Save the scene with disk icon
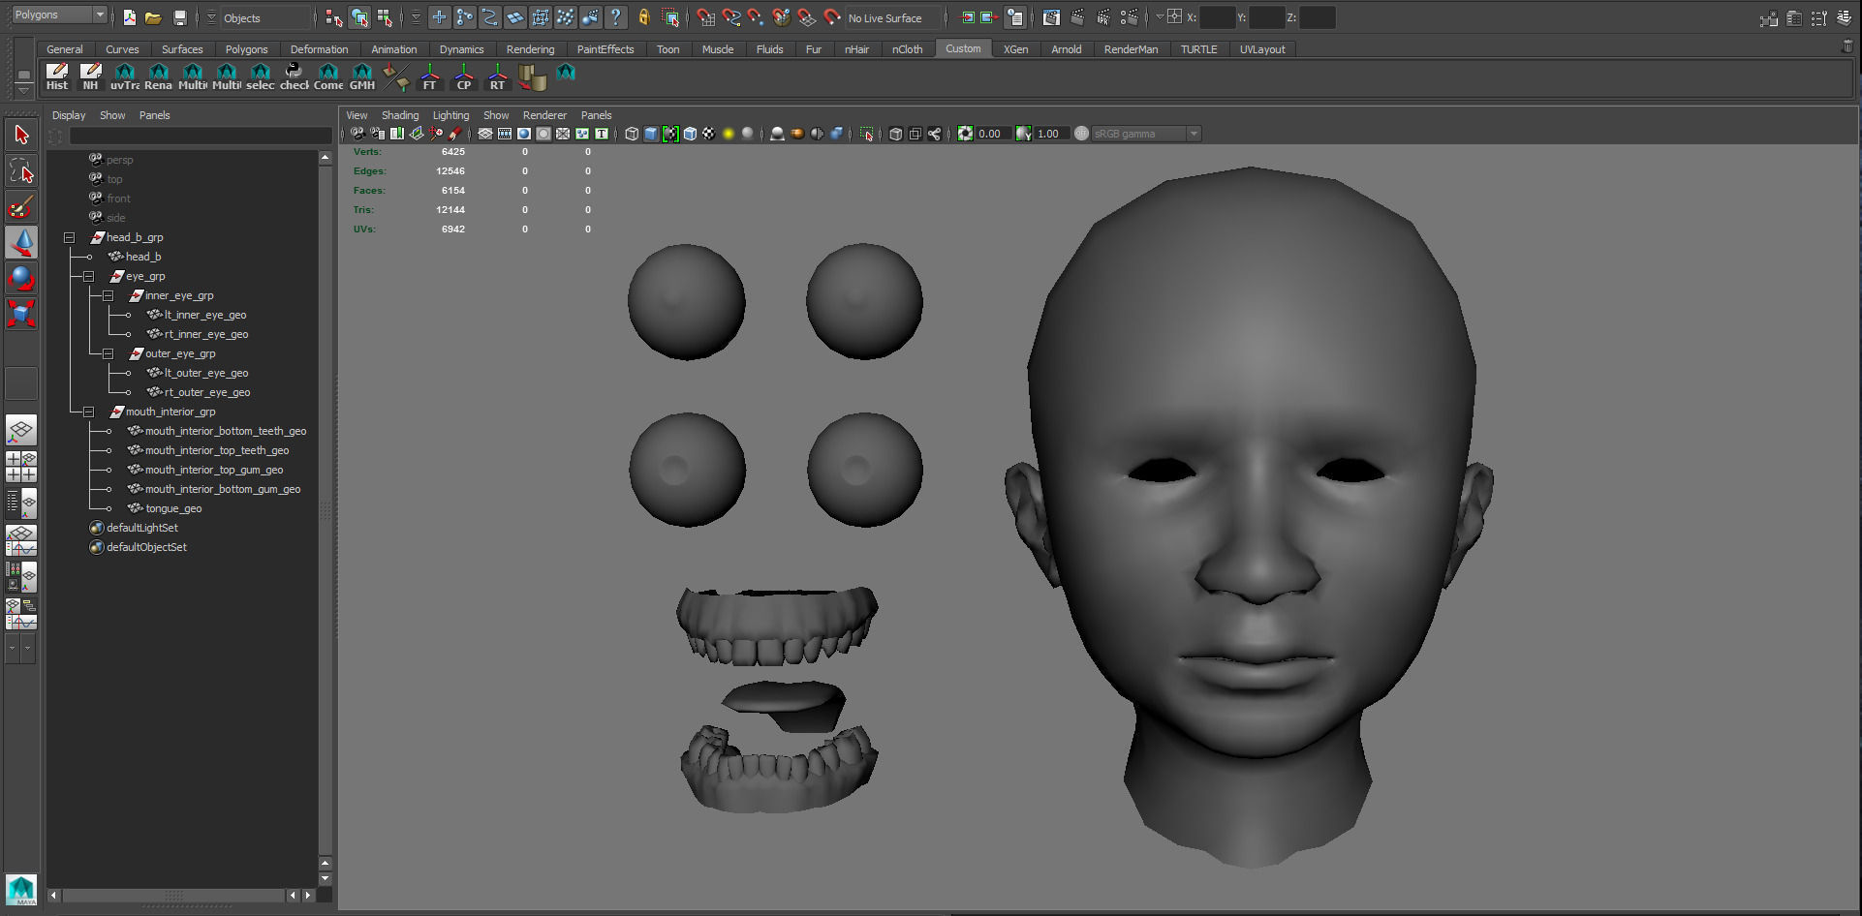1862x916 pixels. pyautogui.click(x=179, y=17)
